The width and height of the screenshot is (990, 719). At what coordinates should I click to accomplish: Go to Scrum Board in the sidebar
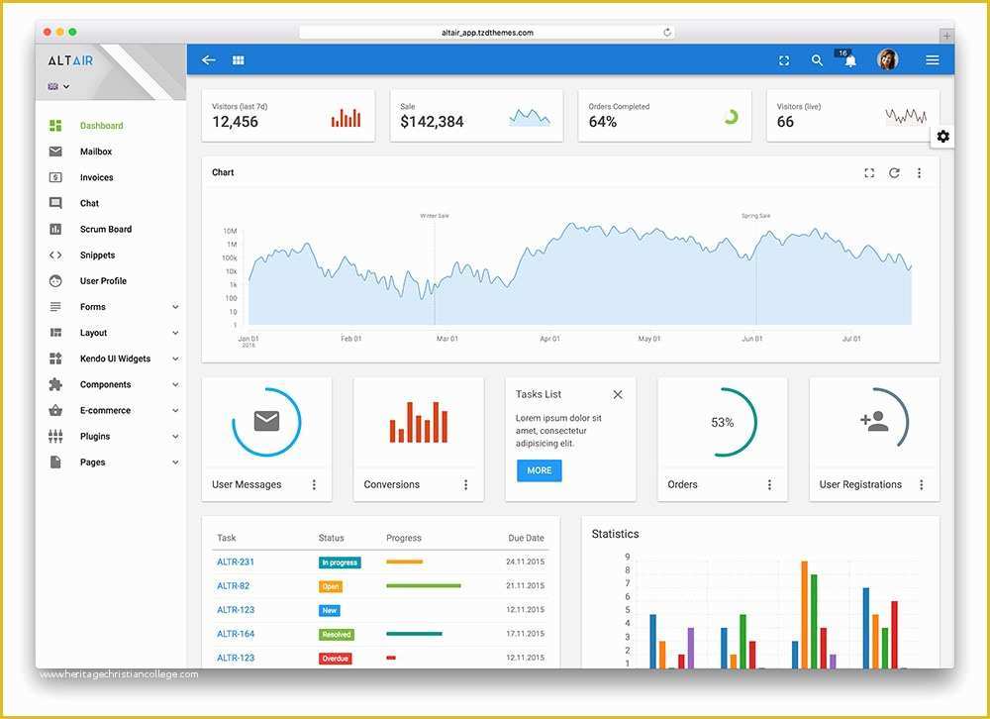click(106, 230)
